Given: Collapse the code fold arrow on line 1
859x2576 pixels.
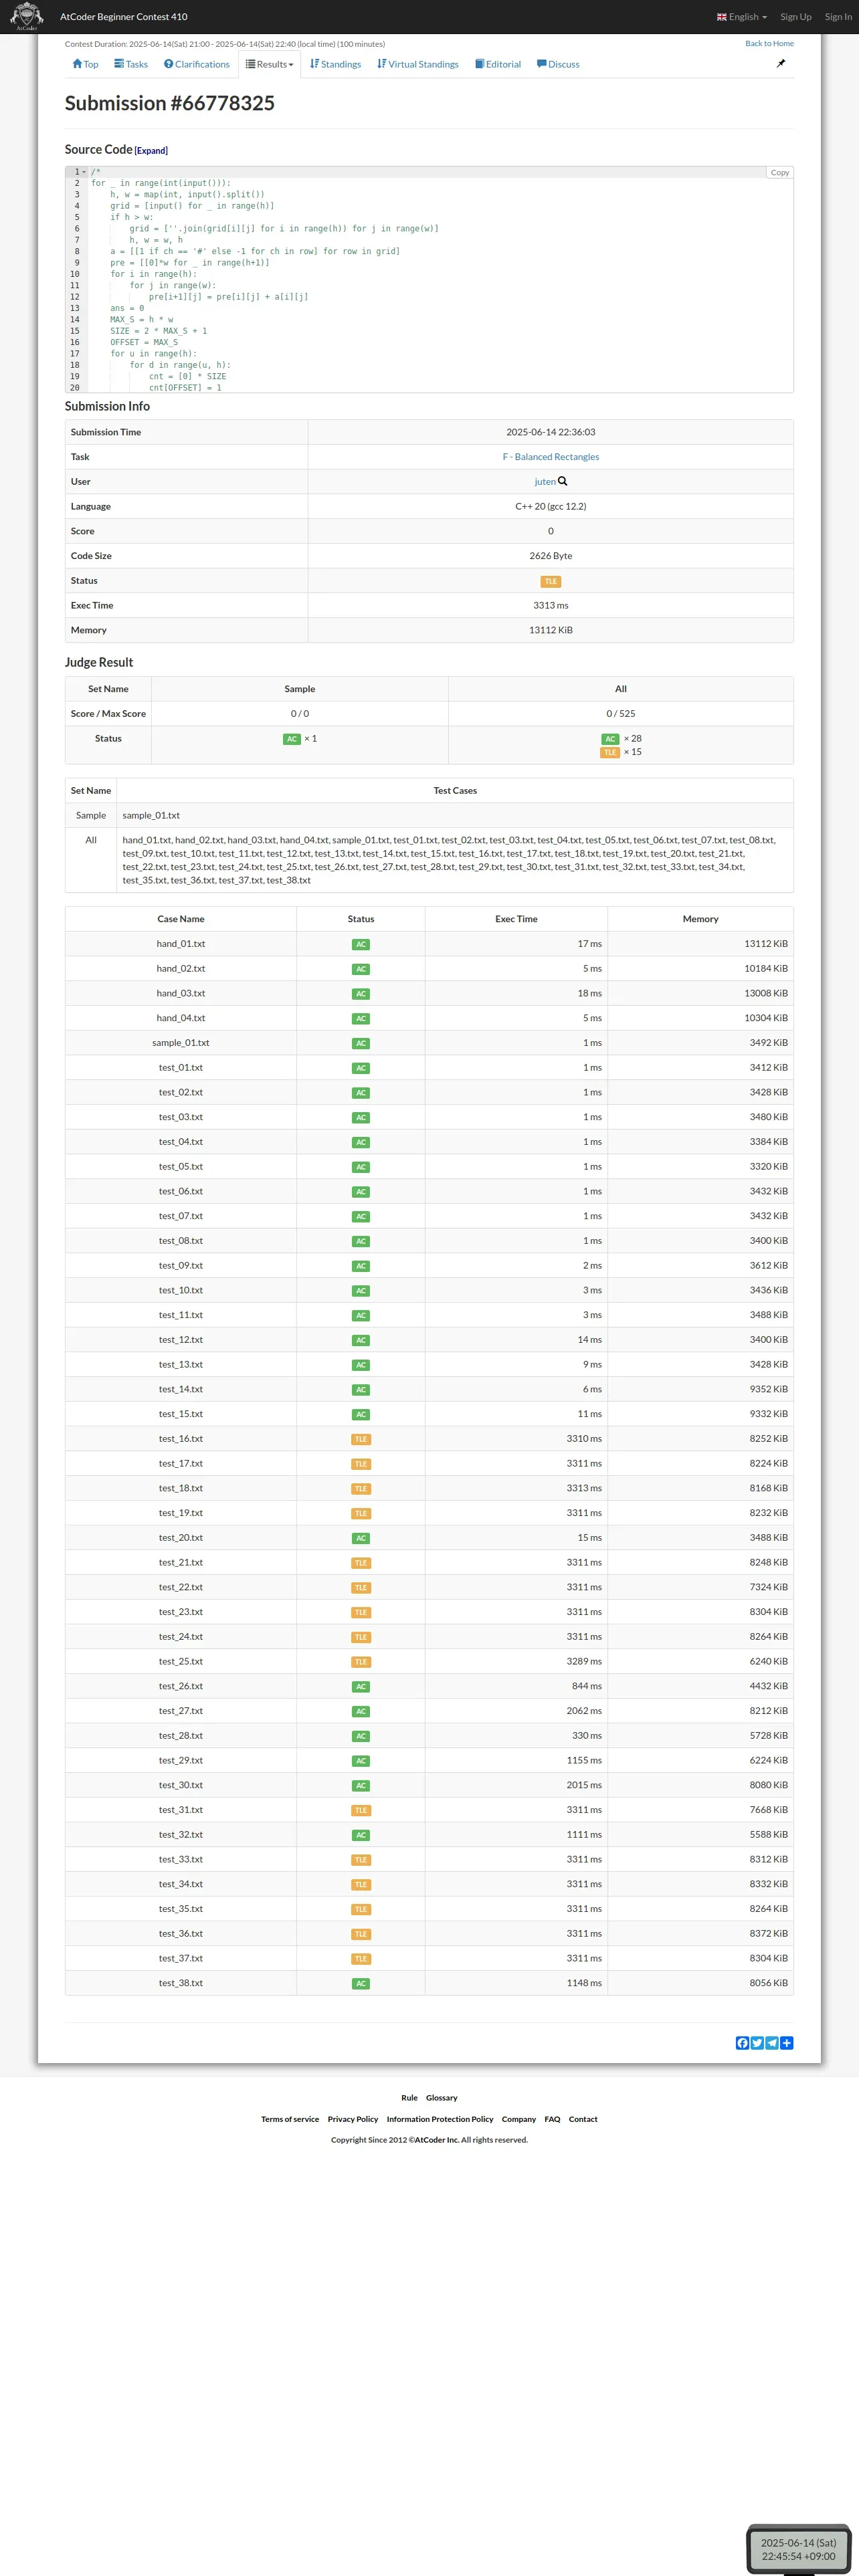Looking at the screenshot, I should (x=84, y=172).
